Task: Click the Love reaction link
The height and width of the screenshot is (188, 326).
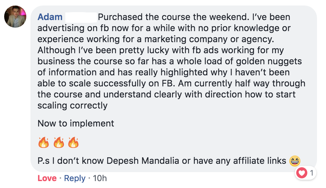Action: click(47, 178)
